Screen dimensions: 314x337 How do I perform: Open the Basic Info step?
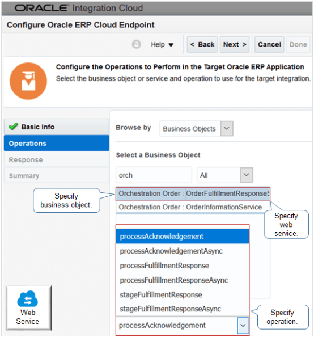(57, 127)
